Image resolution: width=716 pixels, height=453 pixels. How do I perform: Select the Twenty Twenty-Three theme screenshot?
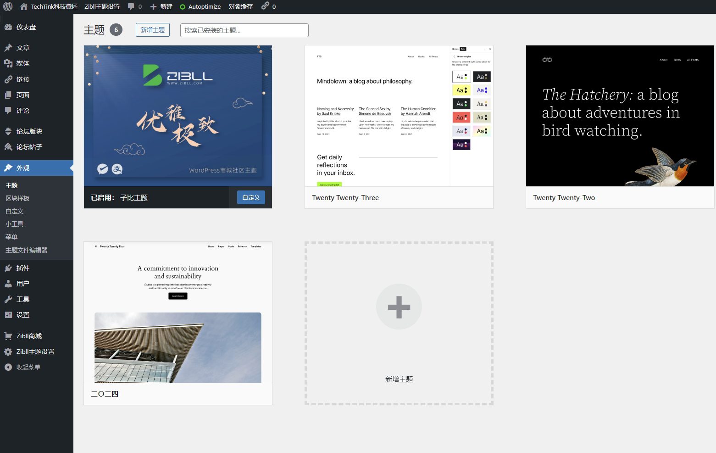399,116
